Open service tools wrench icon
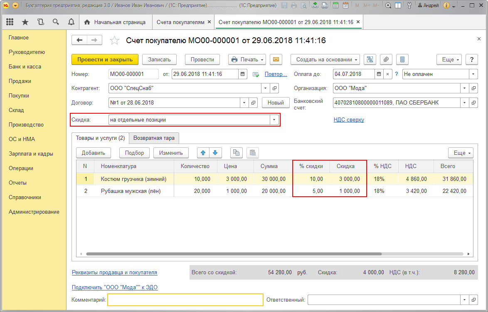This screenshot has width=488, height=312. (x=409, y=5)
